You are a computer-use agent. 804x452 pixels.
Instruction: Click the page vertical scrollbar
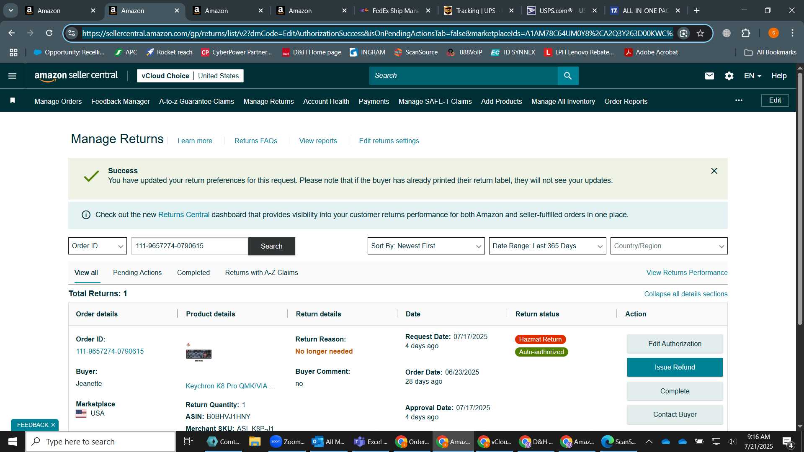click(x=800, y=199)
